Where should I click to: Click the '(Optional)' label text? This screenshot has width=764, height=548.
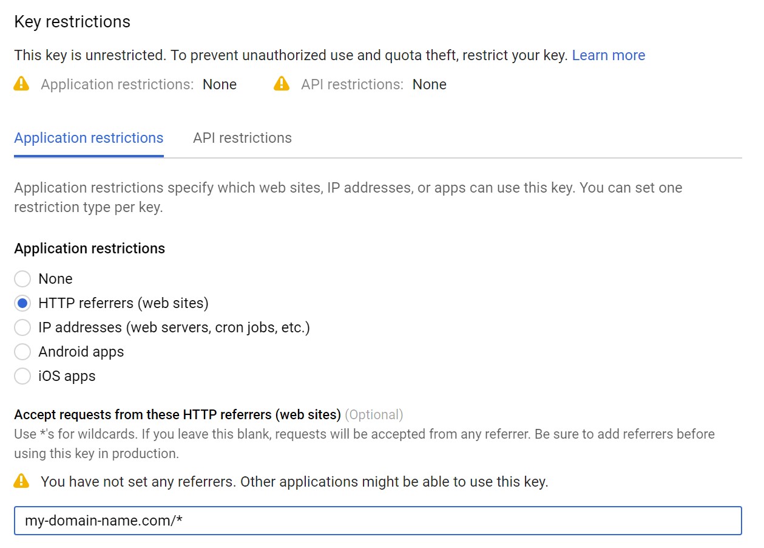(374, 415)
